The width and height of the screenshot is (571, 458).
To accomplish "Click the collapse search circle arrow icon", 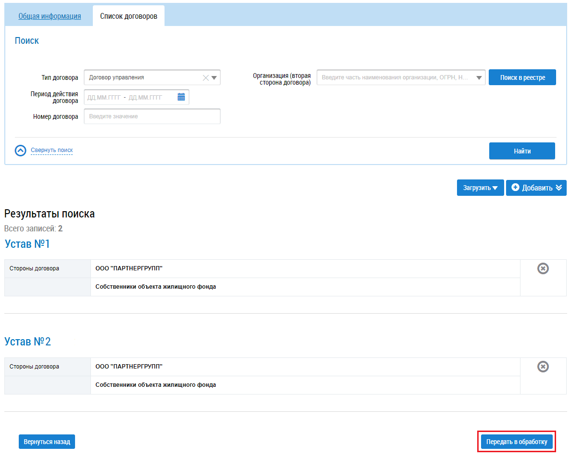I will [x=21, y=151].
